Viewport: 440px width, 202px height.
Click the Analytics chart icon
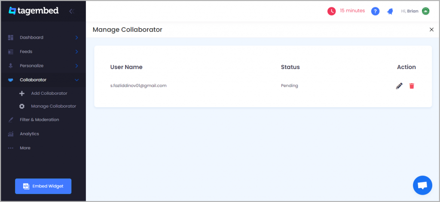coord(11,134)
